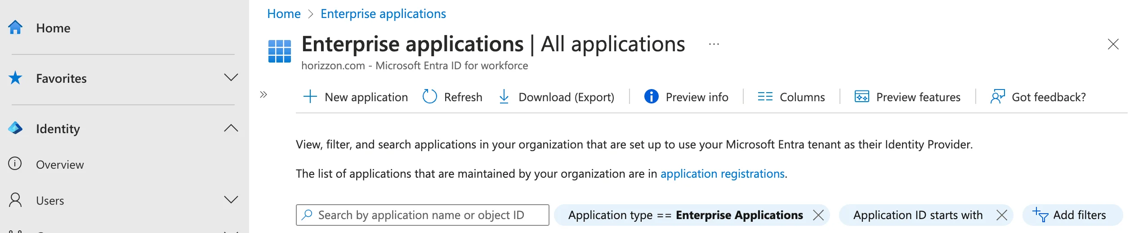Screen dimensions: 1134x233
Task: Focus the application name search field
Action: (x=422, y=215)
